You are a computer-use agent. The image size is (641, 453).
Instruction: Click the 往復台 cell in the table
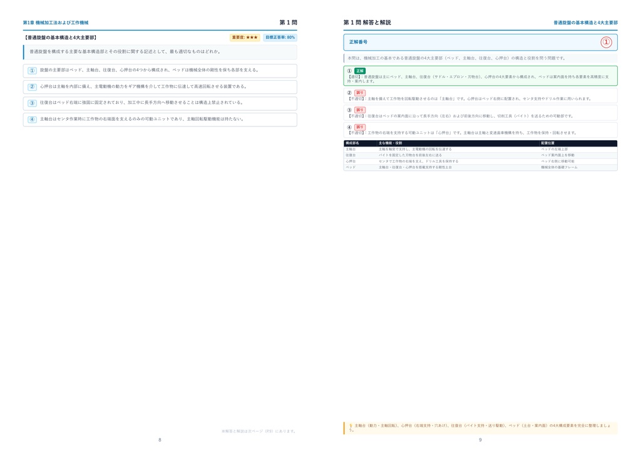[351, 155]
